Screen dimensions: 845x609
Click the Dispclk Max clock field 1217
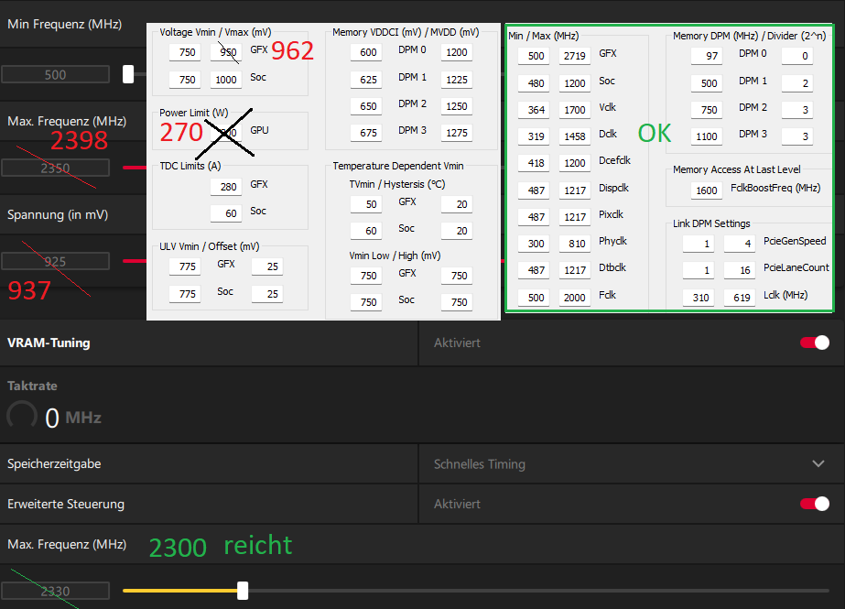pos(574,190)
